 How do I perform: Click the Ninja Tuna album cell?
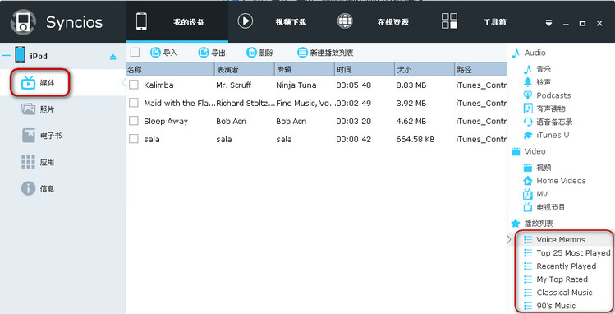tap(296, 85)
